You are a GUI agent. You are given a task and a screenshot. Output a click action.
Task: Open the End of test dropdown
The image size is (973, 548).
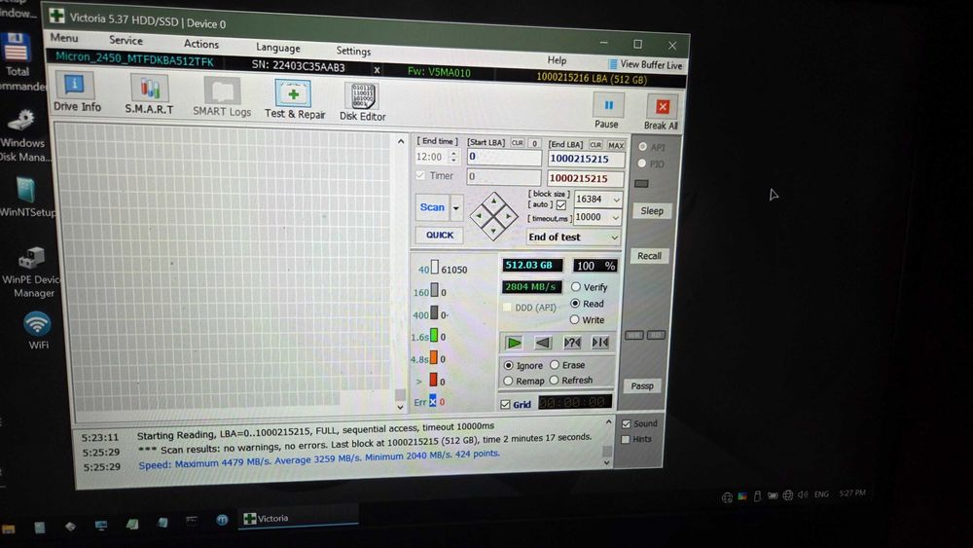point(573,237)
